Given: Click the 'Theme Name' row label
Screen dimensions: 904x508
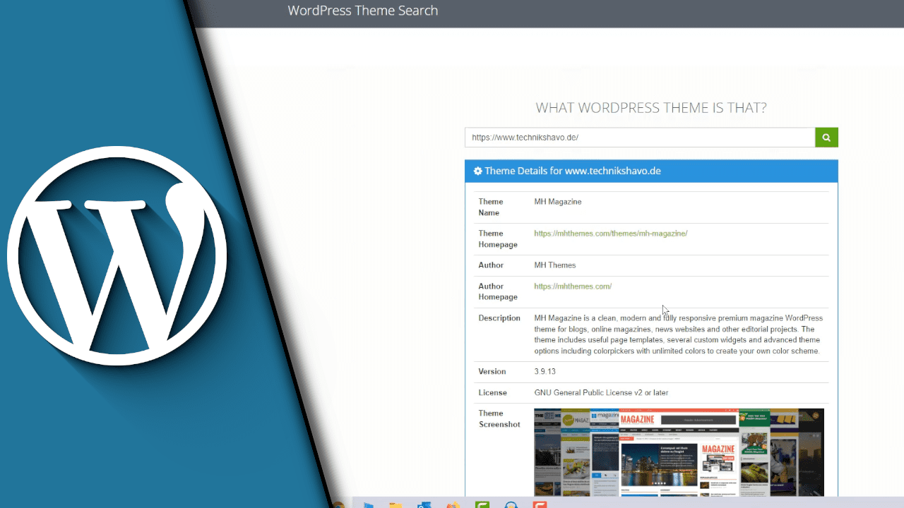Looking at the screenshot, I should tap(491, 207).
